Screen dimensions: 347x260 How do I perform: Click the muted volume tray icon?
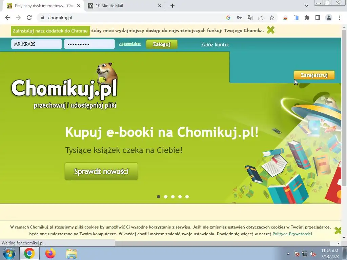[313, 254]
